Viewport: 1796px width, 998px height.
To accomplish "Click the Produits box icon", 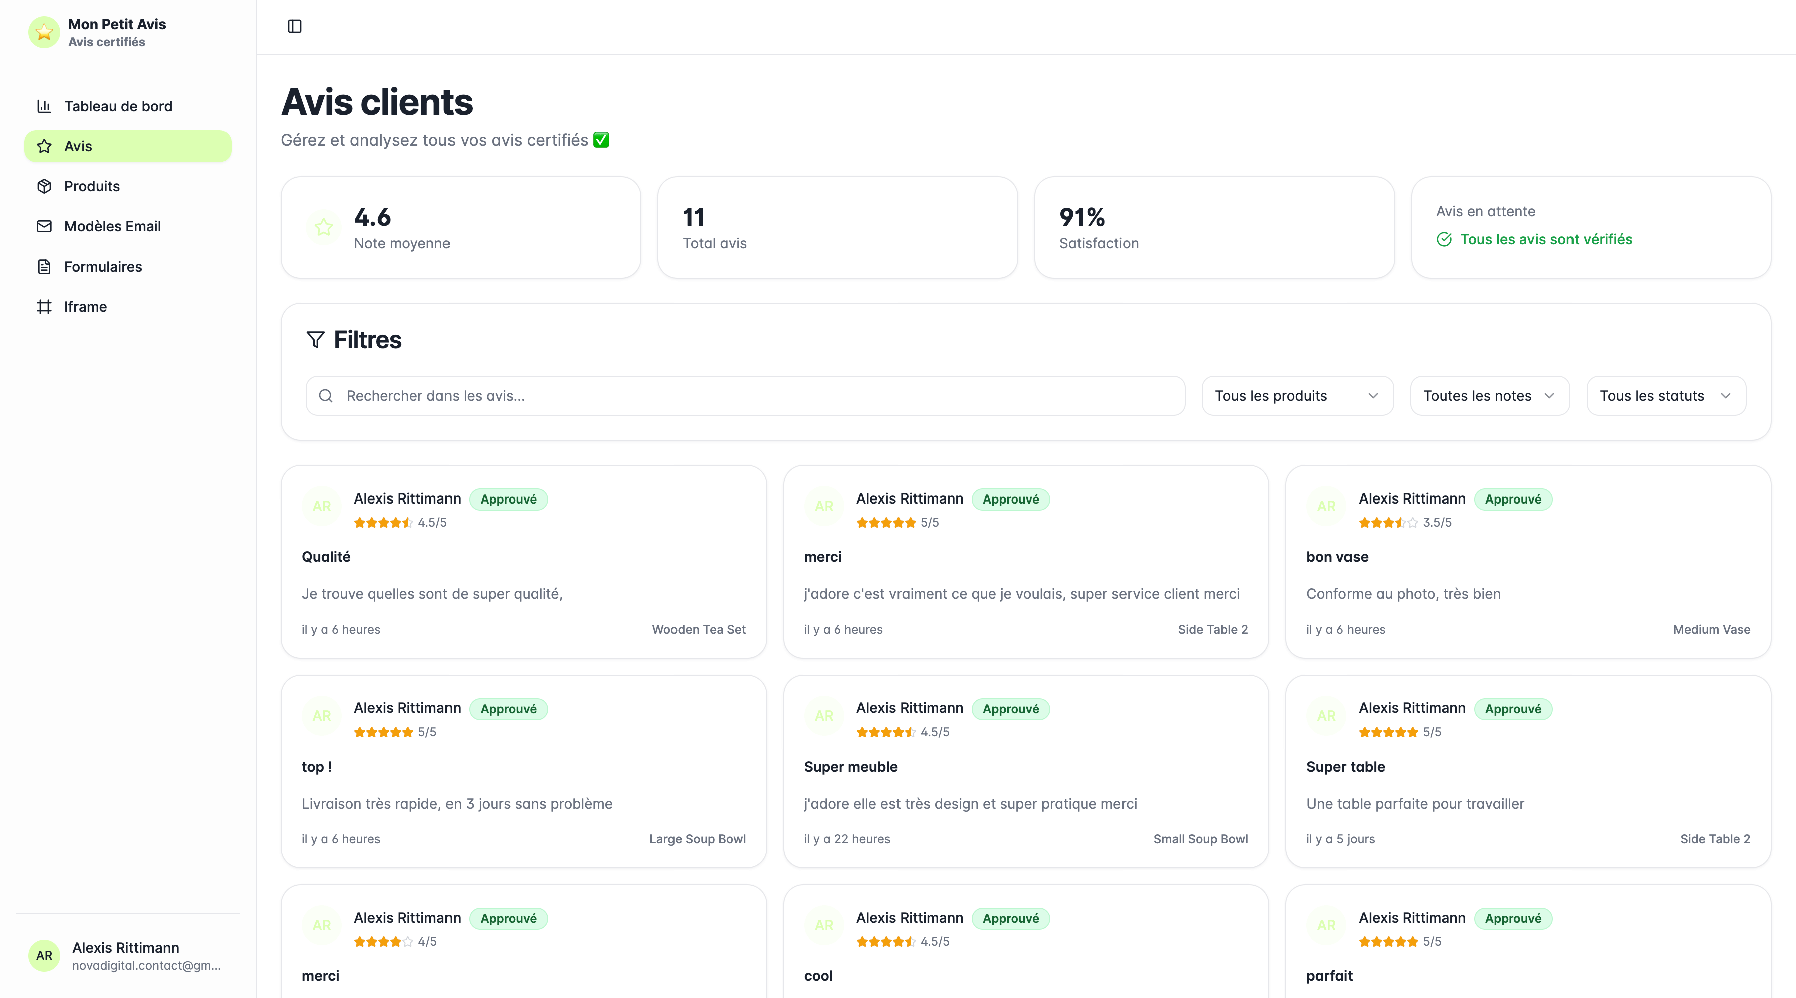I will pos(44,186).
